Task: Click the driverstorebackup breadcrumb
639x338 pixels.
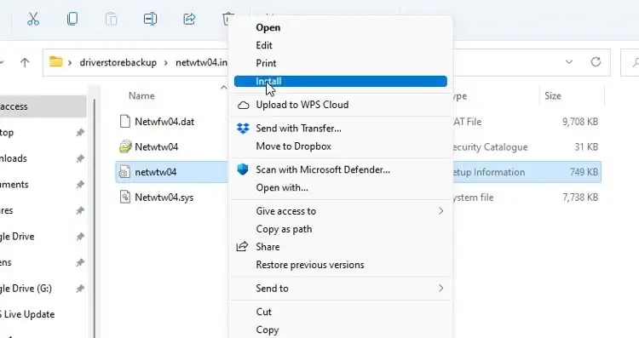Action: 118,63
